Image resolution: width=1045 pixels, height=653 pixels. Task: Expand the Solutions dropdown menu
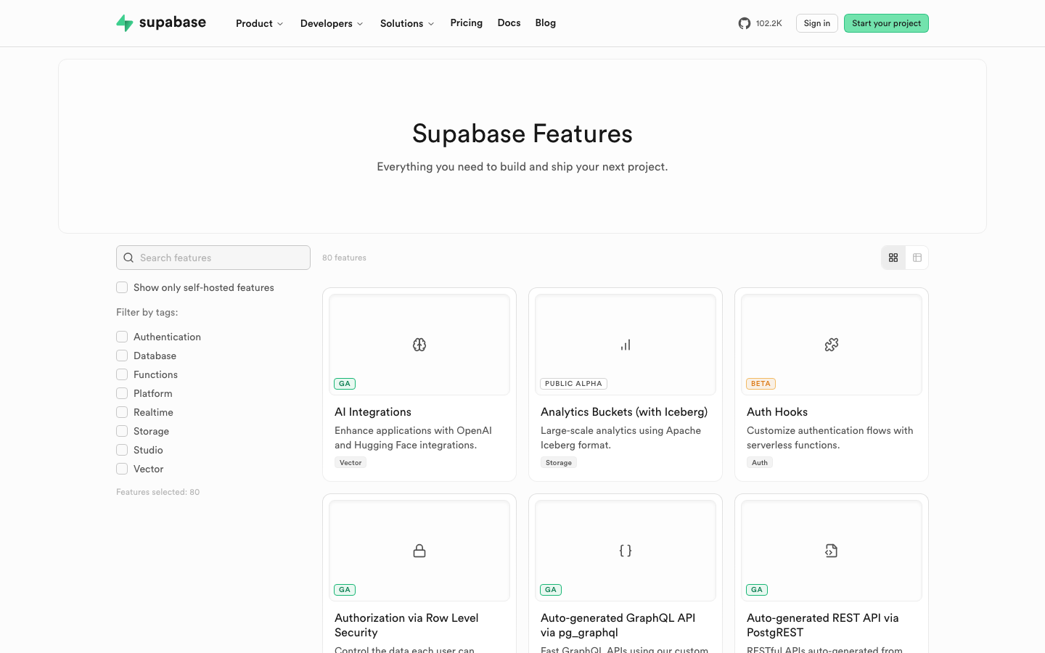[407, 23]
